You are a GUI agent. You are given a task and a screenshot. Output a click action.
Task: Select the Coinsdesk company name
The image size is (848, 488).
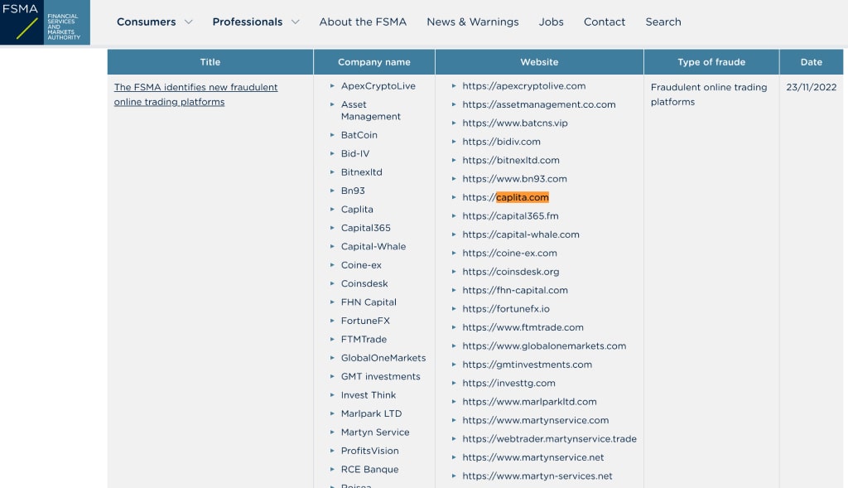pyautogui.click(x=364, y=283)
